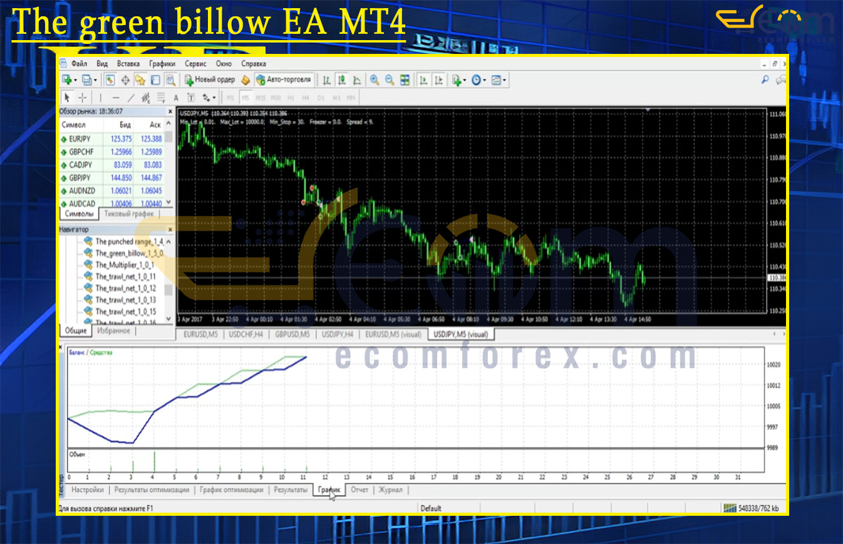Screen dimensions: 843x544
Task: Open the chart templates dropdown
Action: pyautogui.click(x=505, y=80)
